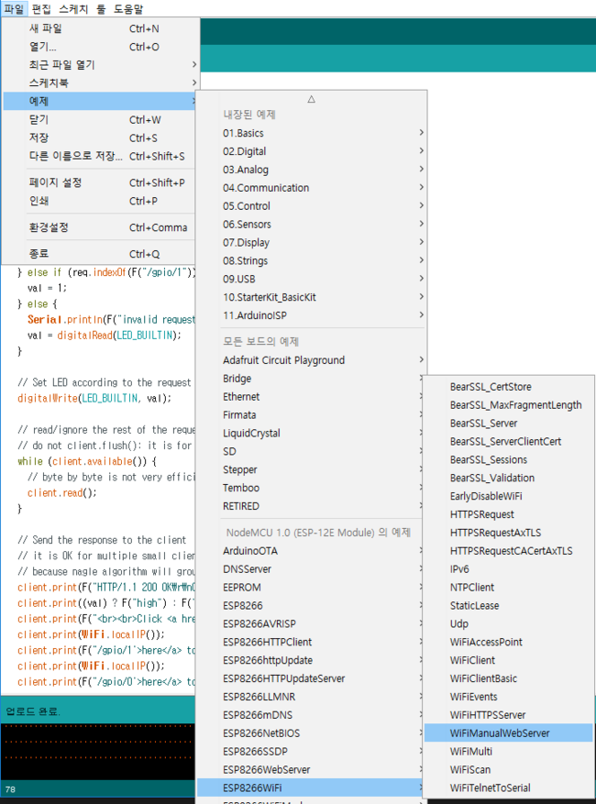Expand the 스케치북 submenu
The height and width of the screenshot is (804, 596).
pyautogui.click(x=100, y=83)
